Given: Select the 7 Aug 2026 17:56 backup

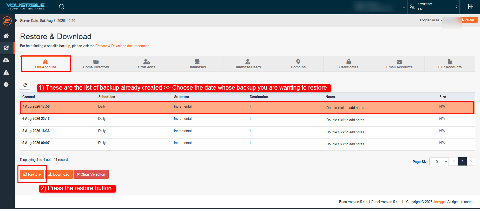Looking at the screenshot, I should click(247, 108).
